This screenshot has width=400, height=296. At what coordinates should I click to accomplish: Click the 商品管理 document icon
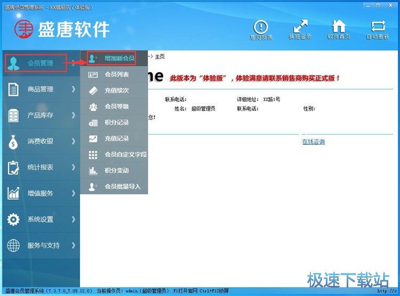pos(13,89)
